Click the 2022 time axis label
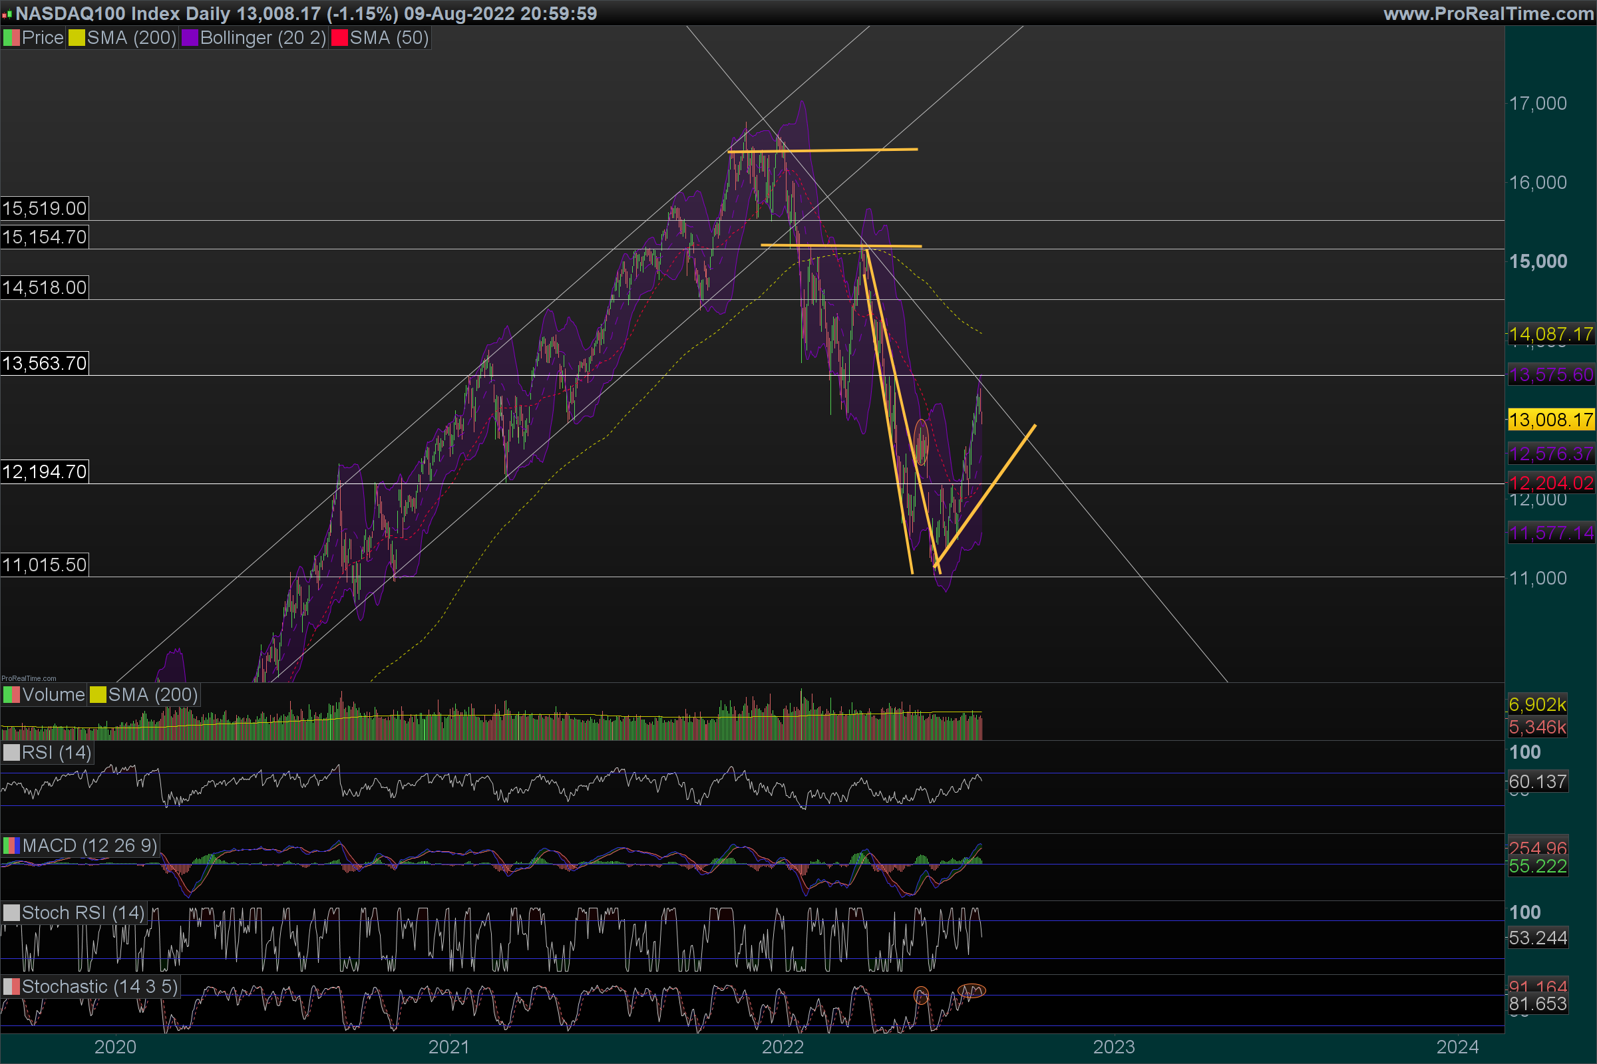Image resolution: width=1597 pixels, height=1064 pixels. click(x=783, y=1047)
